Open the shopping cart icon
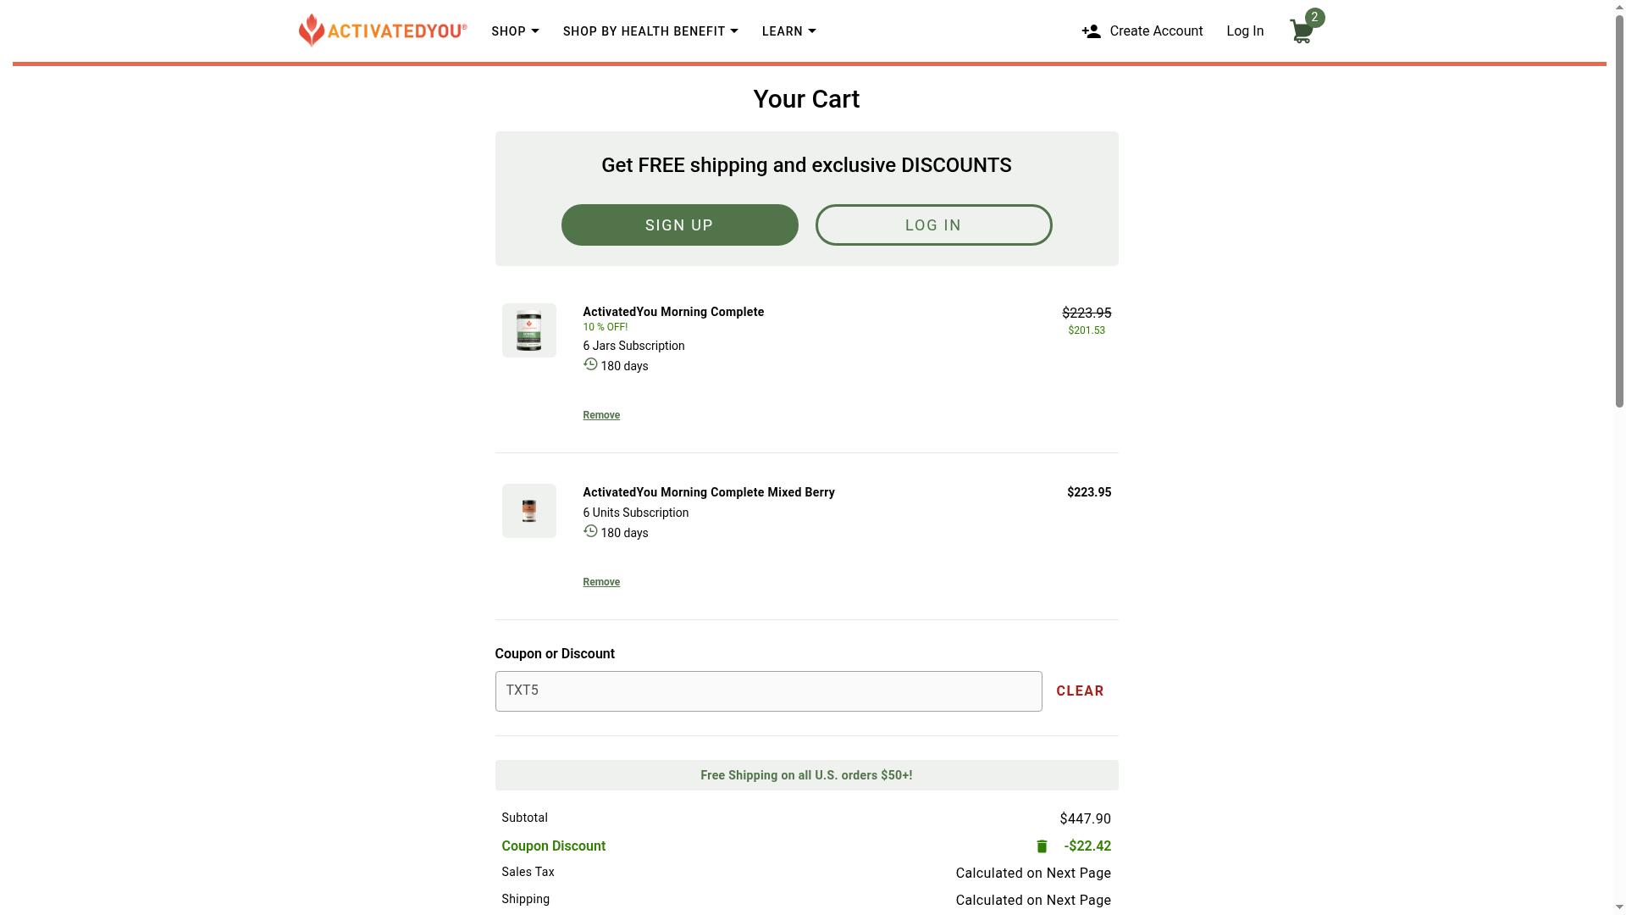This screenshot has width=1626, height=915. click(1301, 32)
